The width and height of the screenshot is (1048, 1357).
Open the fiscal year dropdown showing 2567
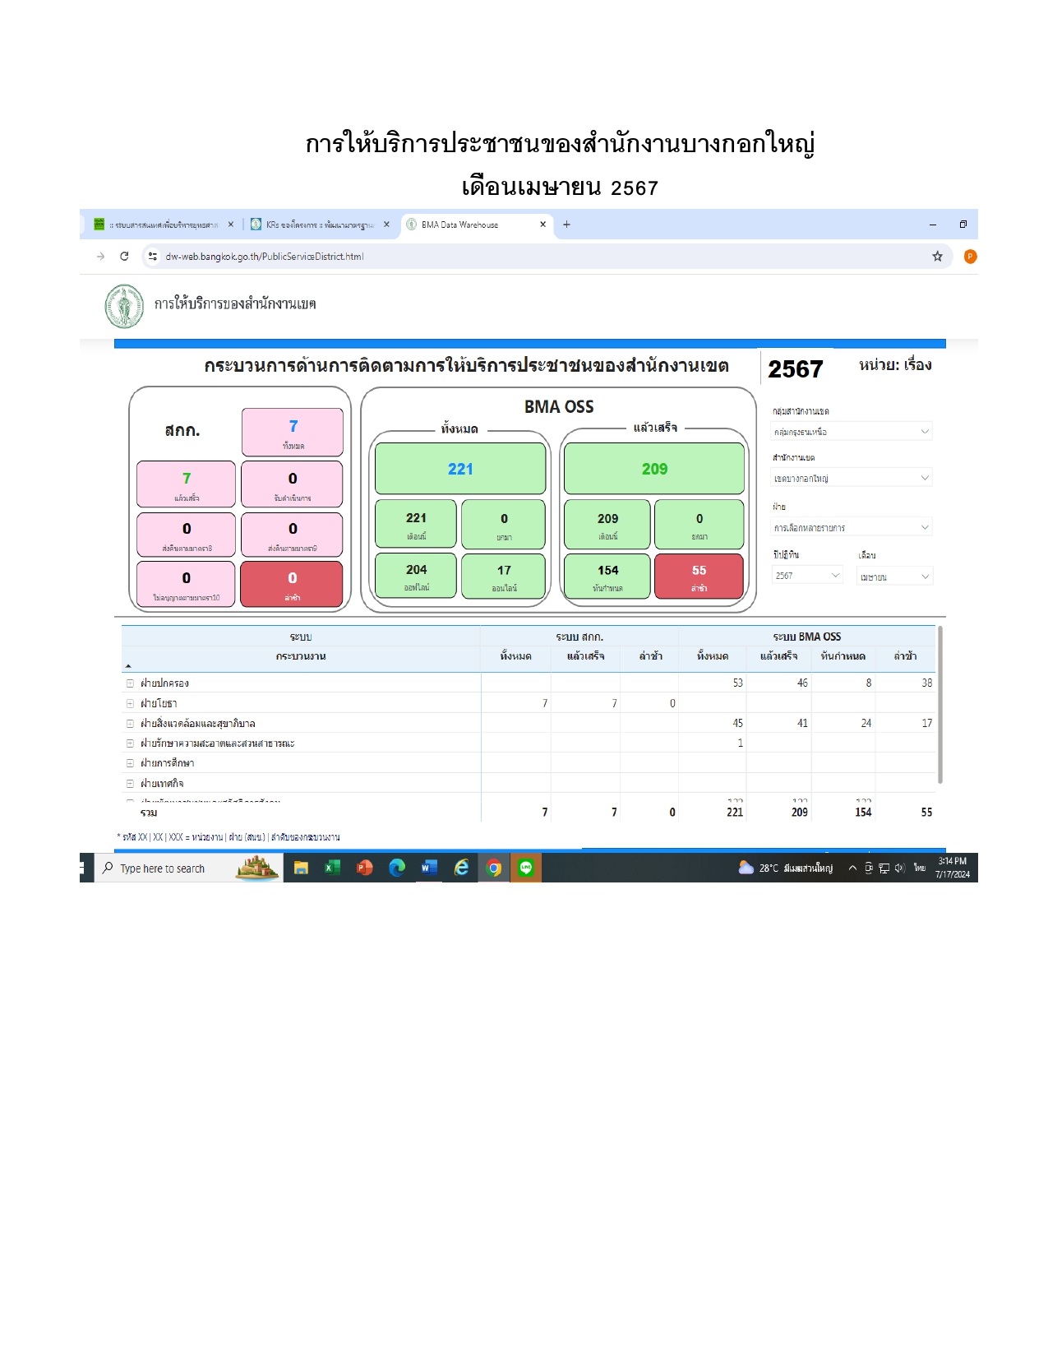point(807,576)
